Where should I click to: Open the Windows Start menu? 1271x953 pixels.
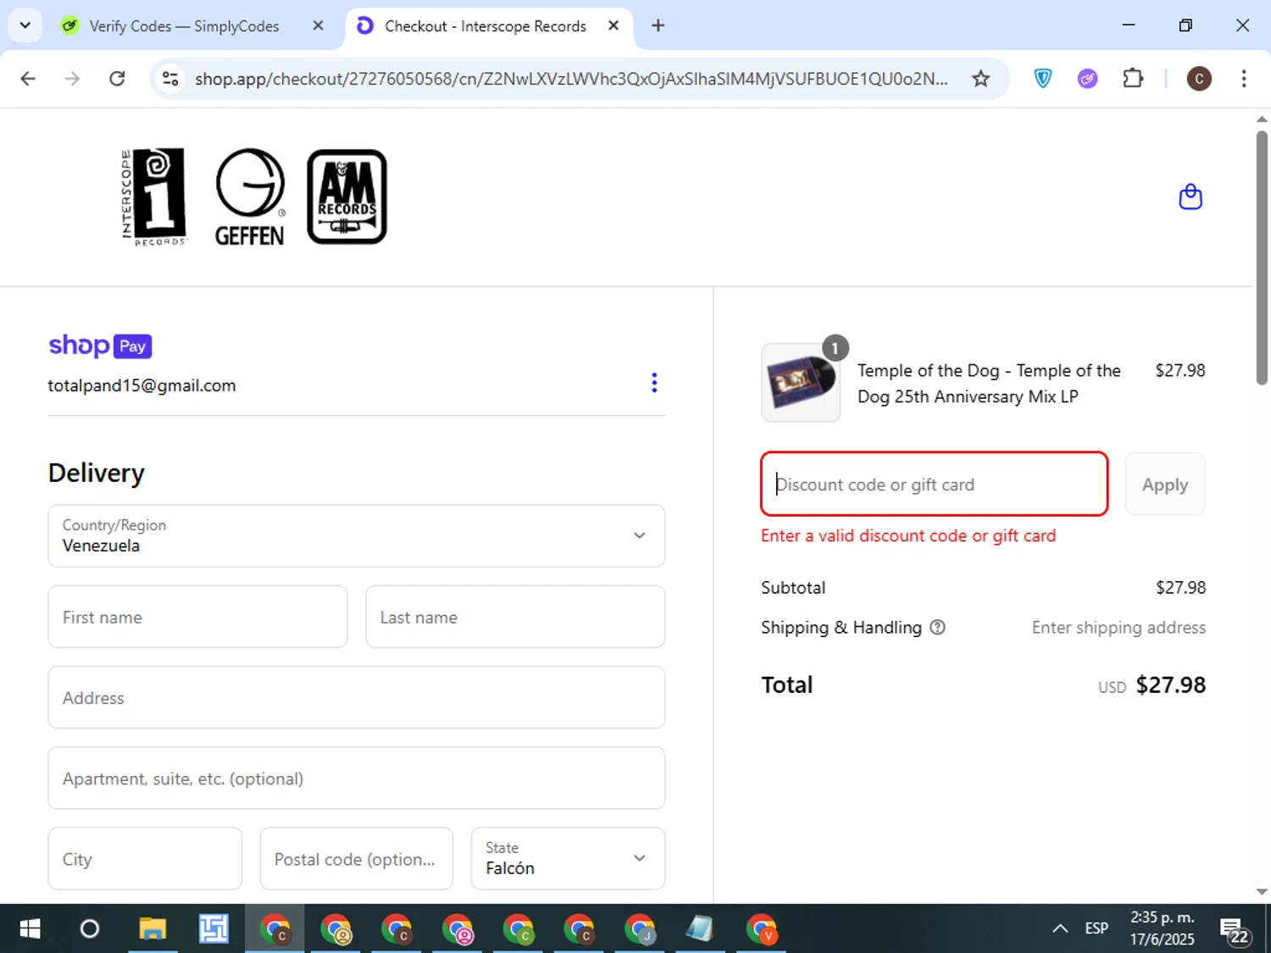(30, 929)
